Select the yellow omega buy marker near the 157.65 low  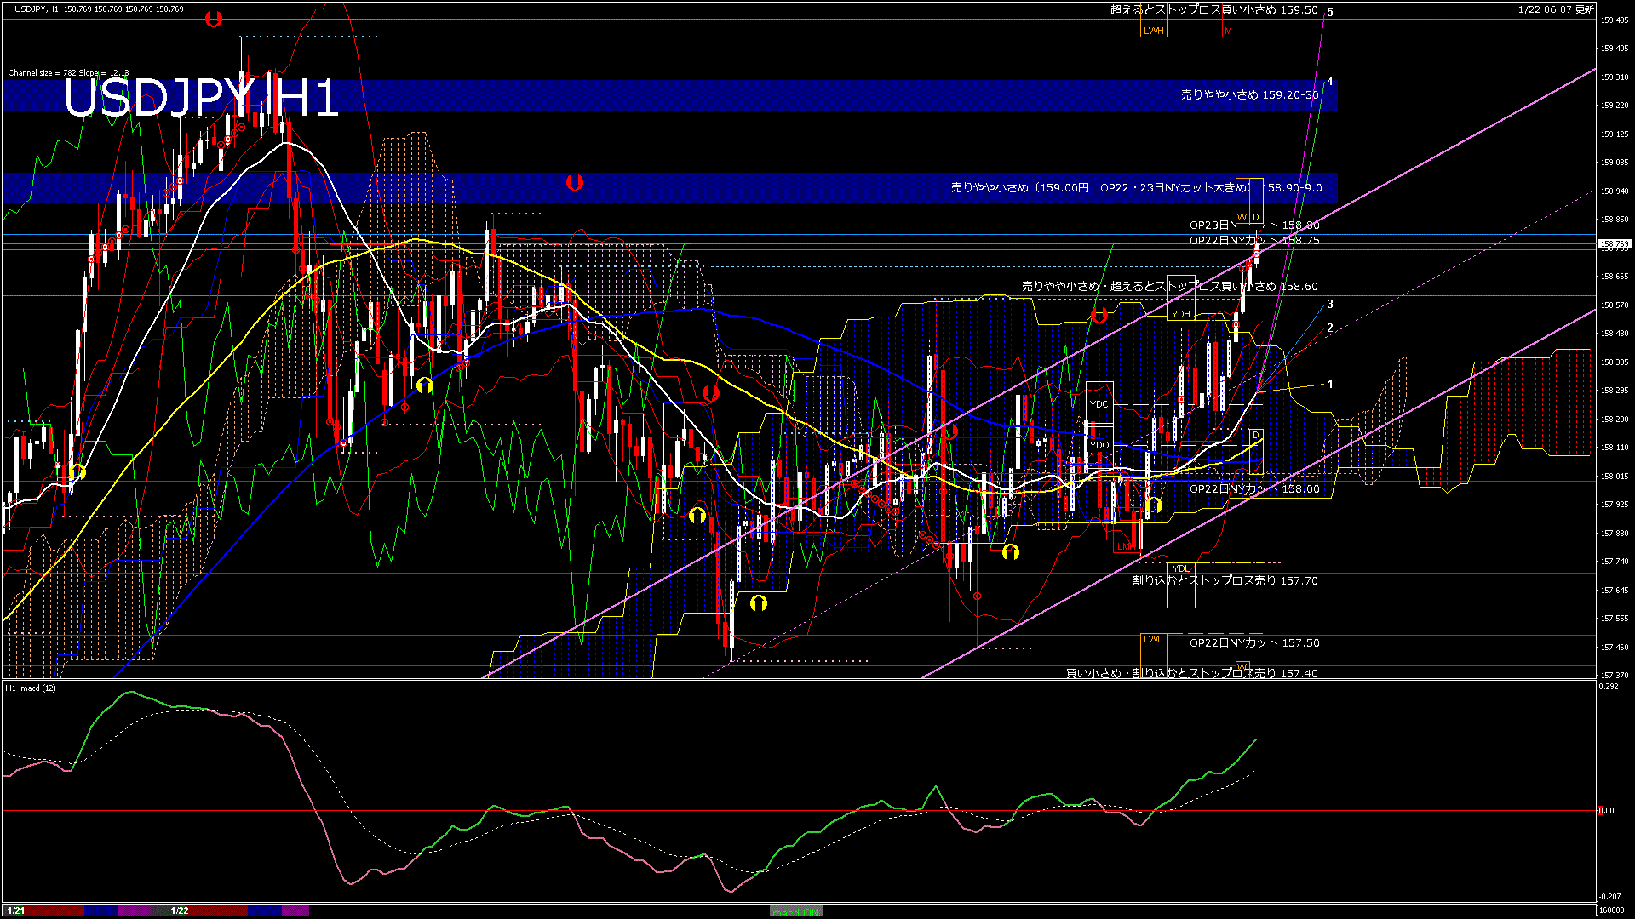click(x=759, y=604)
